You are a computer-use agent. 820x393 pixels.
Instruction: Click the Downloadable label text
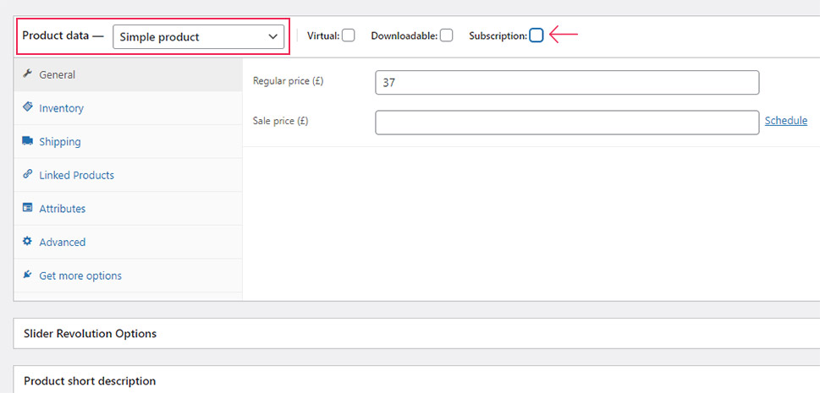[404, 36]
